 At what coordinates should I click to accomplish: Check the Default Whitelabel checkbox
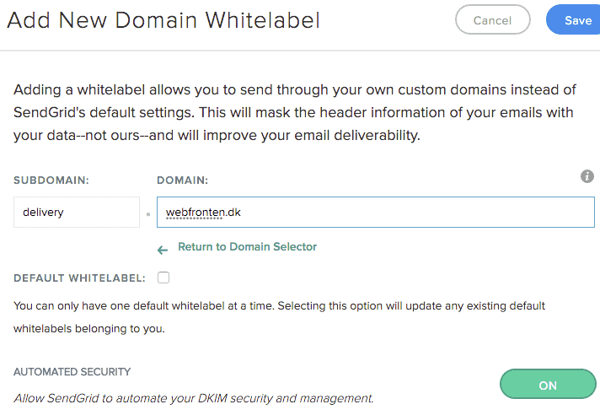click(163, 278)
